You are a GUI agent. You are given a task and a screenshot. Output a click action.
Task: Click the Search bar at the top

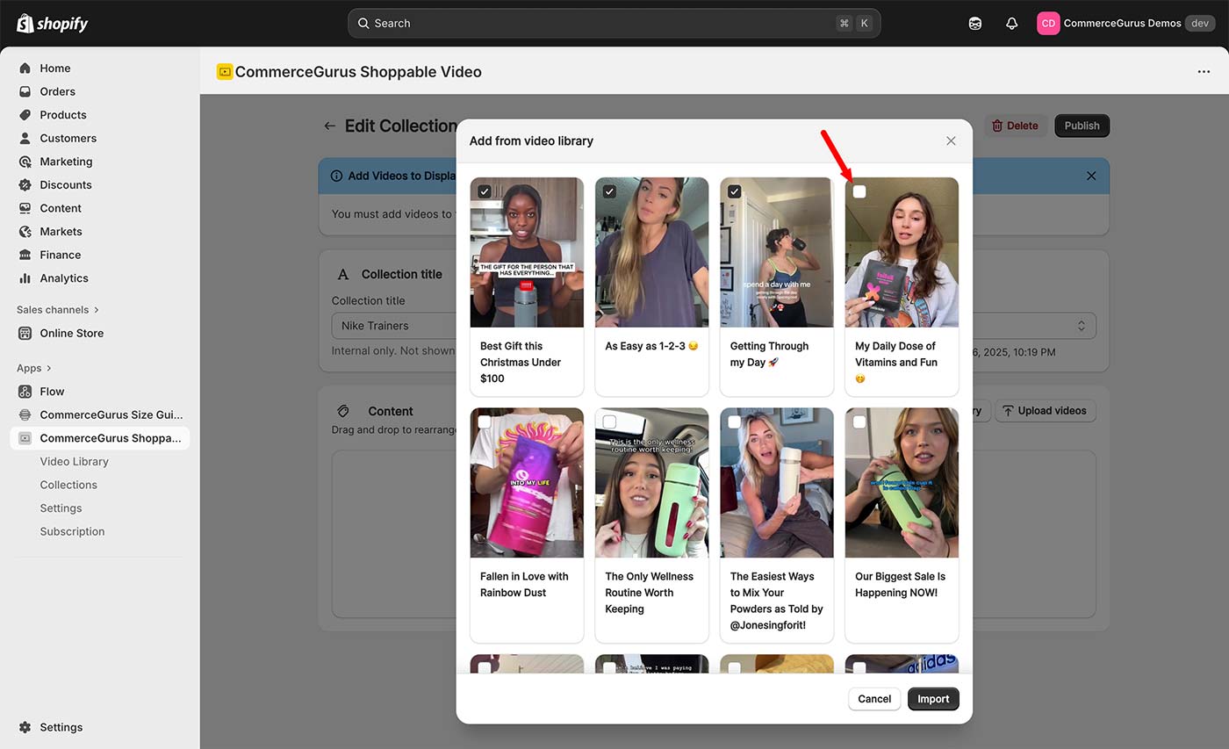pyautogui.click(x=614, y=23)
